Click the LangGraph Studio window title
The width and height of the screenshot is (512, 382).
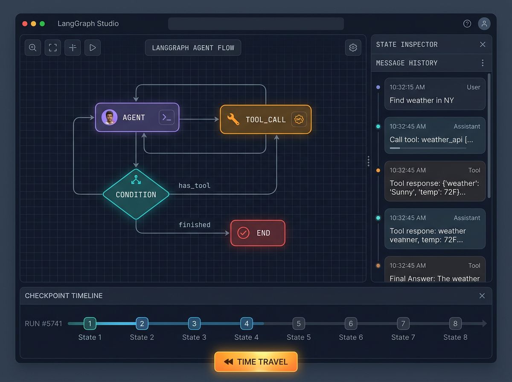coord(88,24)
